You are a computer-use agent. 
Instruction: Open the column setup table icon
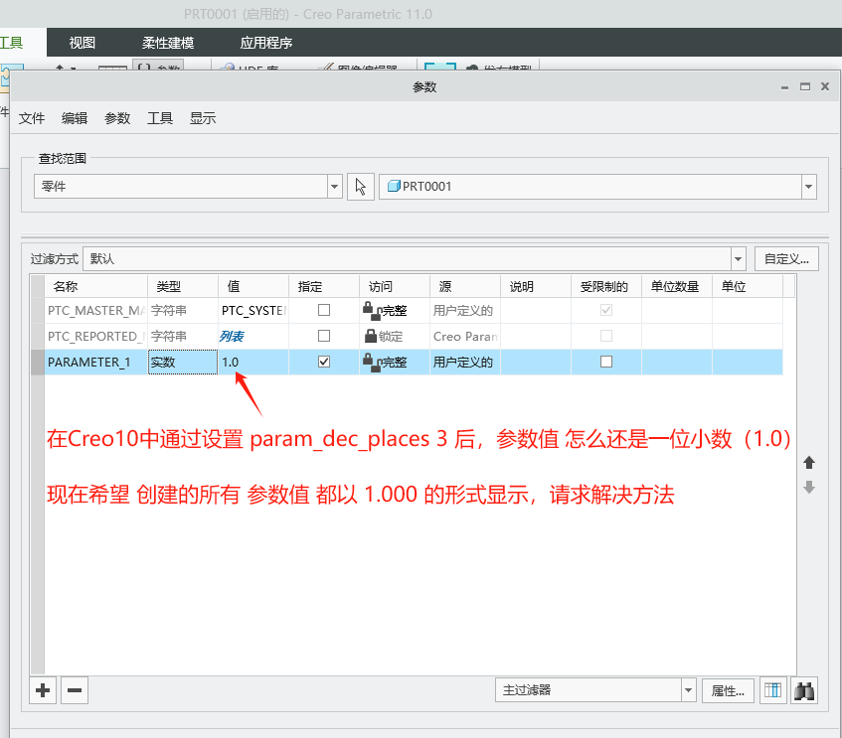pyautogui.click(x=772, y=690)
